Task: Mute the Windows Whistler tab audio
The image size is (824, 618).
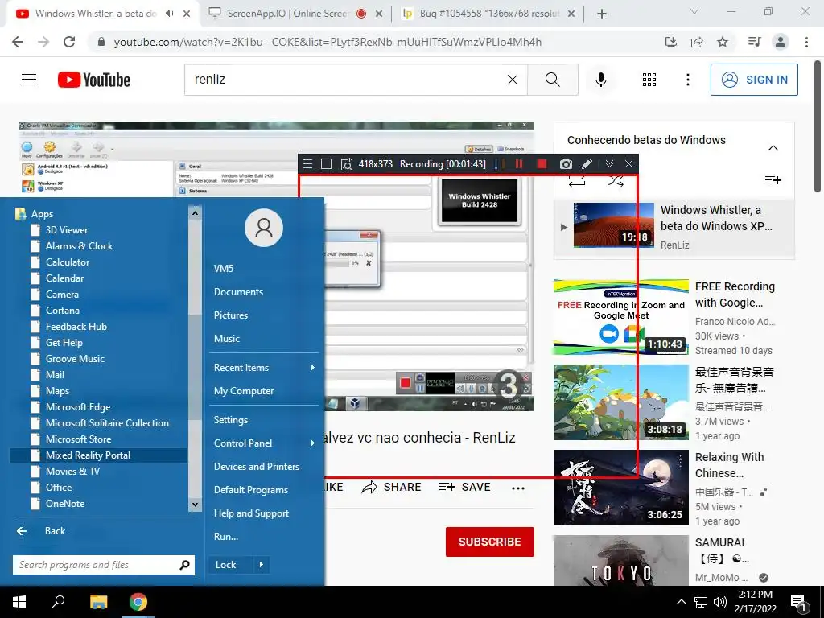Action: [x=169, y=14]
